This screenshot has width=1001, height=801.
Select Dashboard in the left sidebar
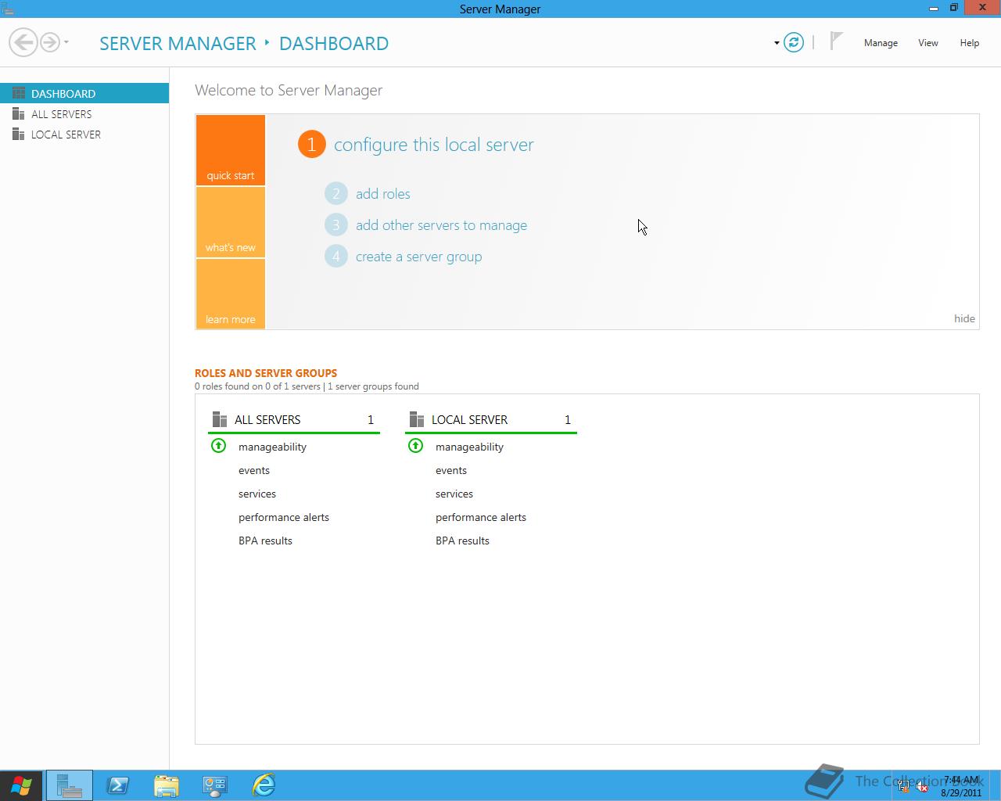84,93
